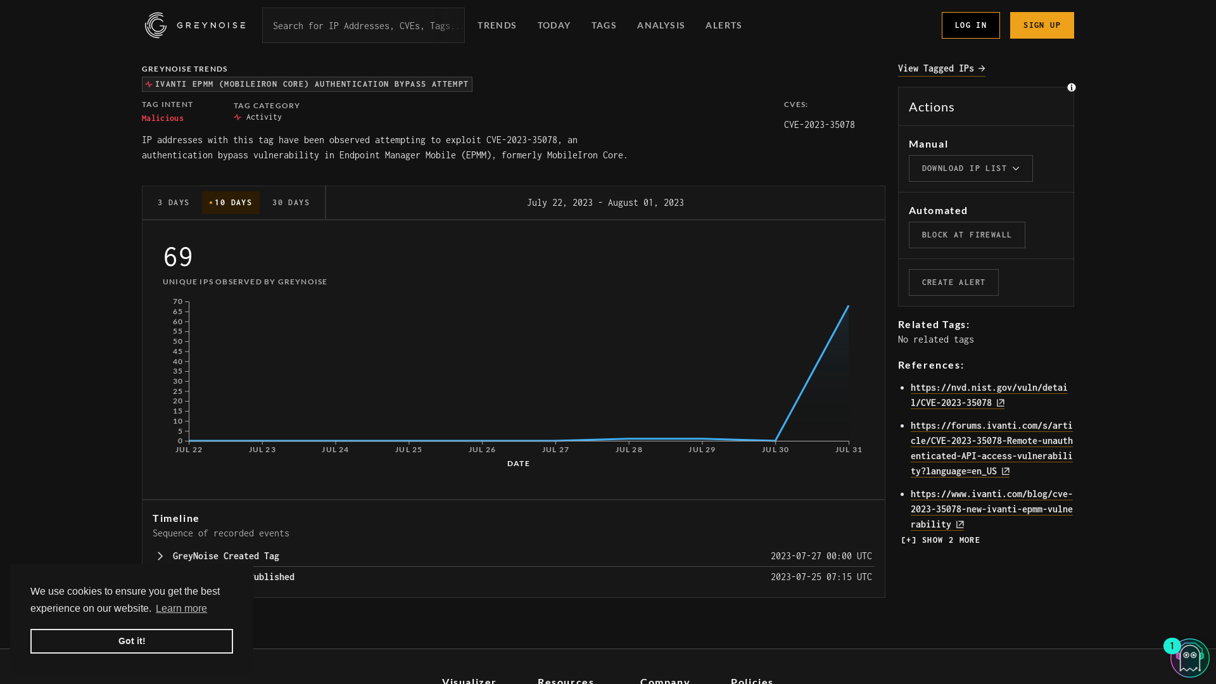Click the CVE-2023-35078 text under CVEs

pyautogui.click(x=819, y=125)
